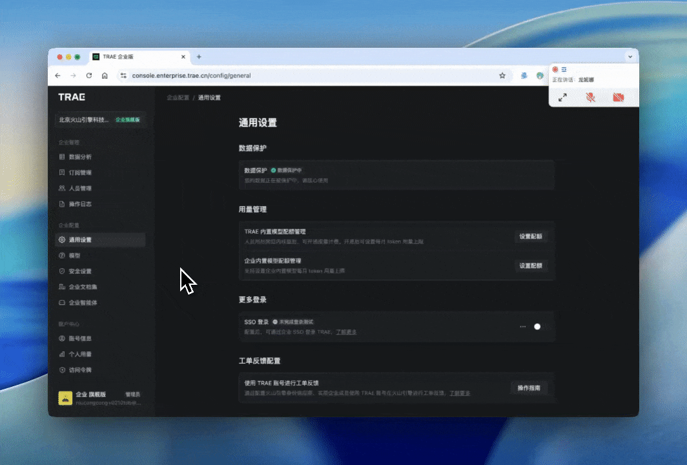Click the blue extension icon in toolbar
Viewport: 687px width, 465px height.
[524, 76]
